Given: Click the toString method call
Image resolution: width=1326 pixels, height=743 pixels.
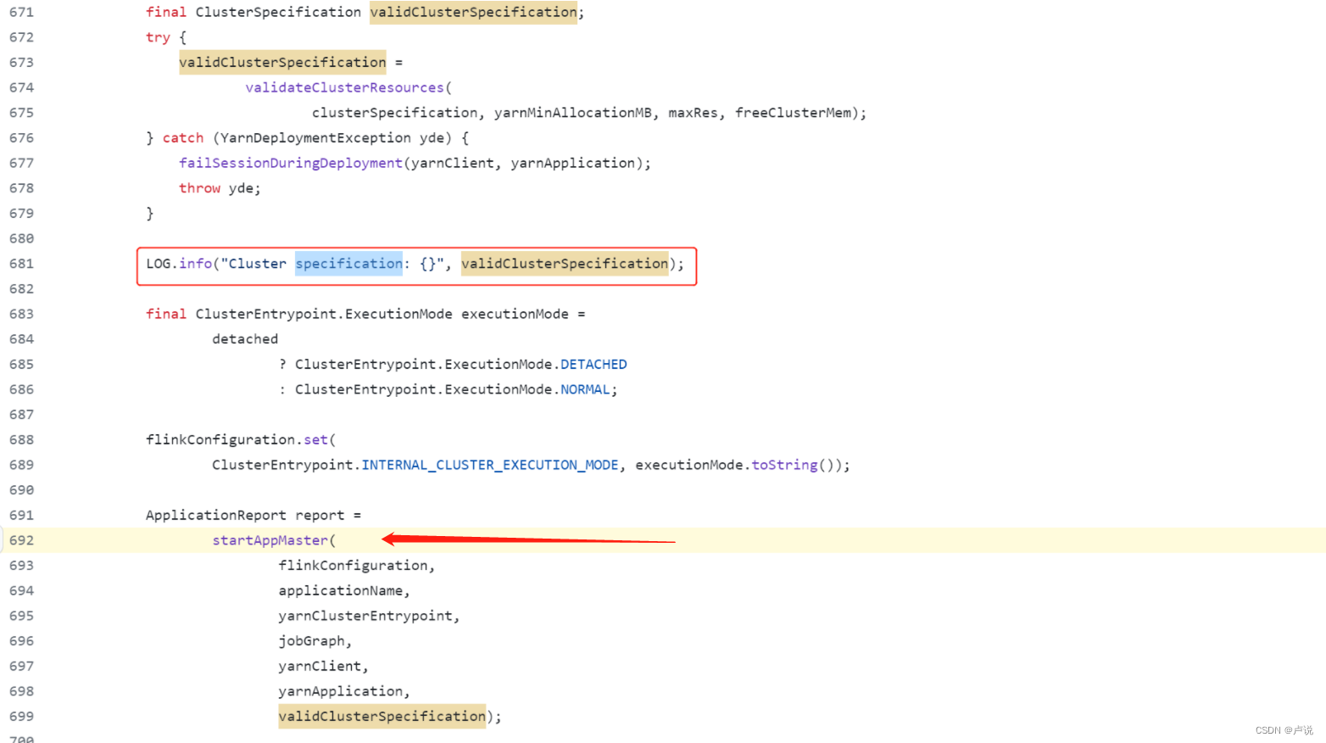Looking at the screenshot, I should (784, 465).
